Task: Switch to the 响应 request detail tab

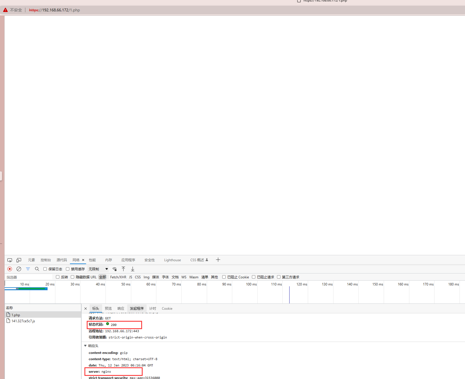Action: [x=121, y=309]
